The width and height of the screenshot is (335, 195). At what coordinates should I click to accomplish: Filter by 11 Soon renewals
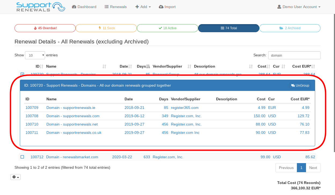coord(106,28)
